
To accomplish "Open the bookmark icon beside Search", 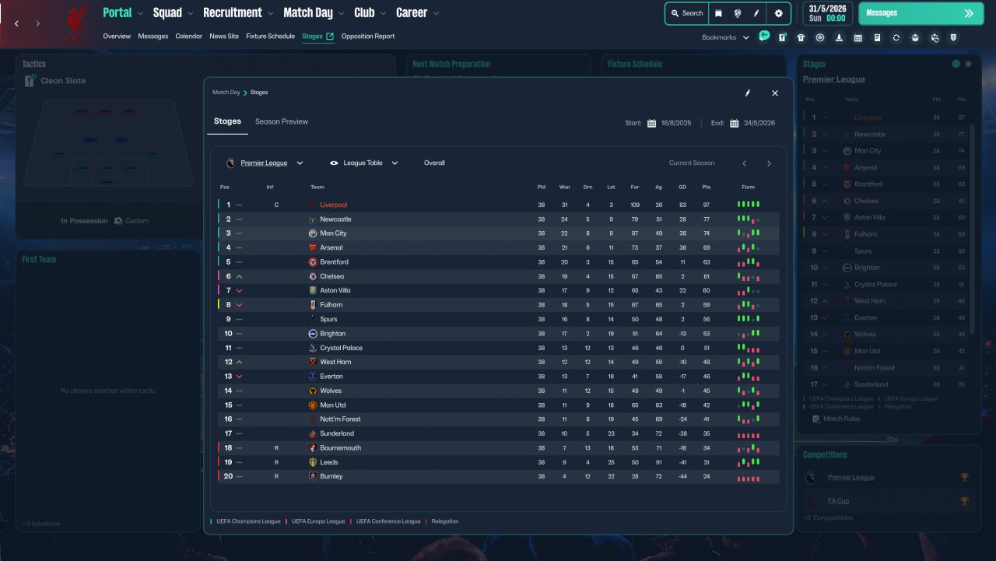I will pyautogui.click(x=718, y=13).
